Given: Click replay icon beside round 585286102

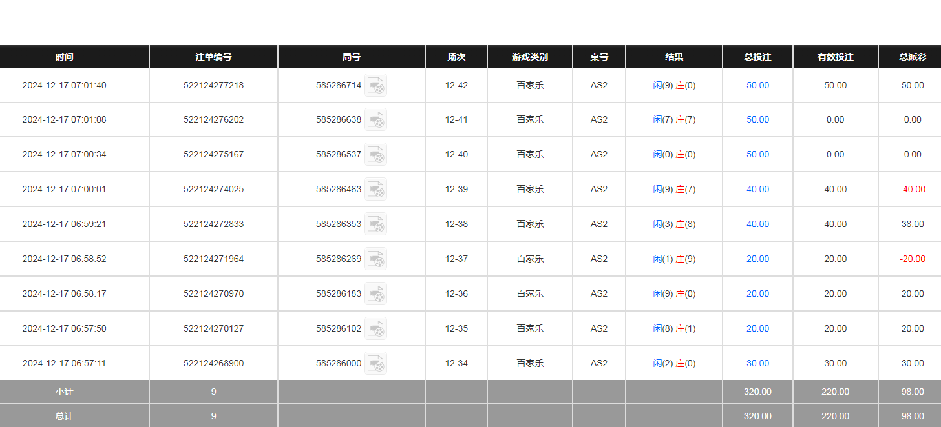Looking at the screenshot, I should coord(375,328).
